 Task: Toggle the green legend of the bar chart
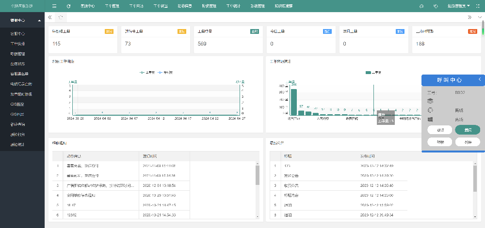[373, 73]
